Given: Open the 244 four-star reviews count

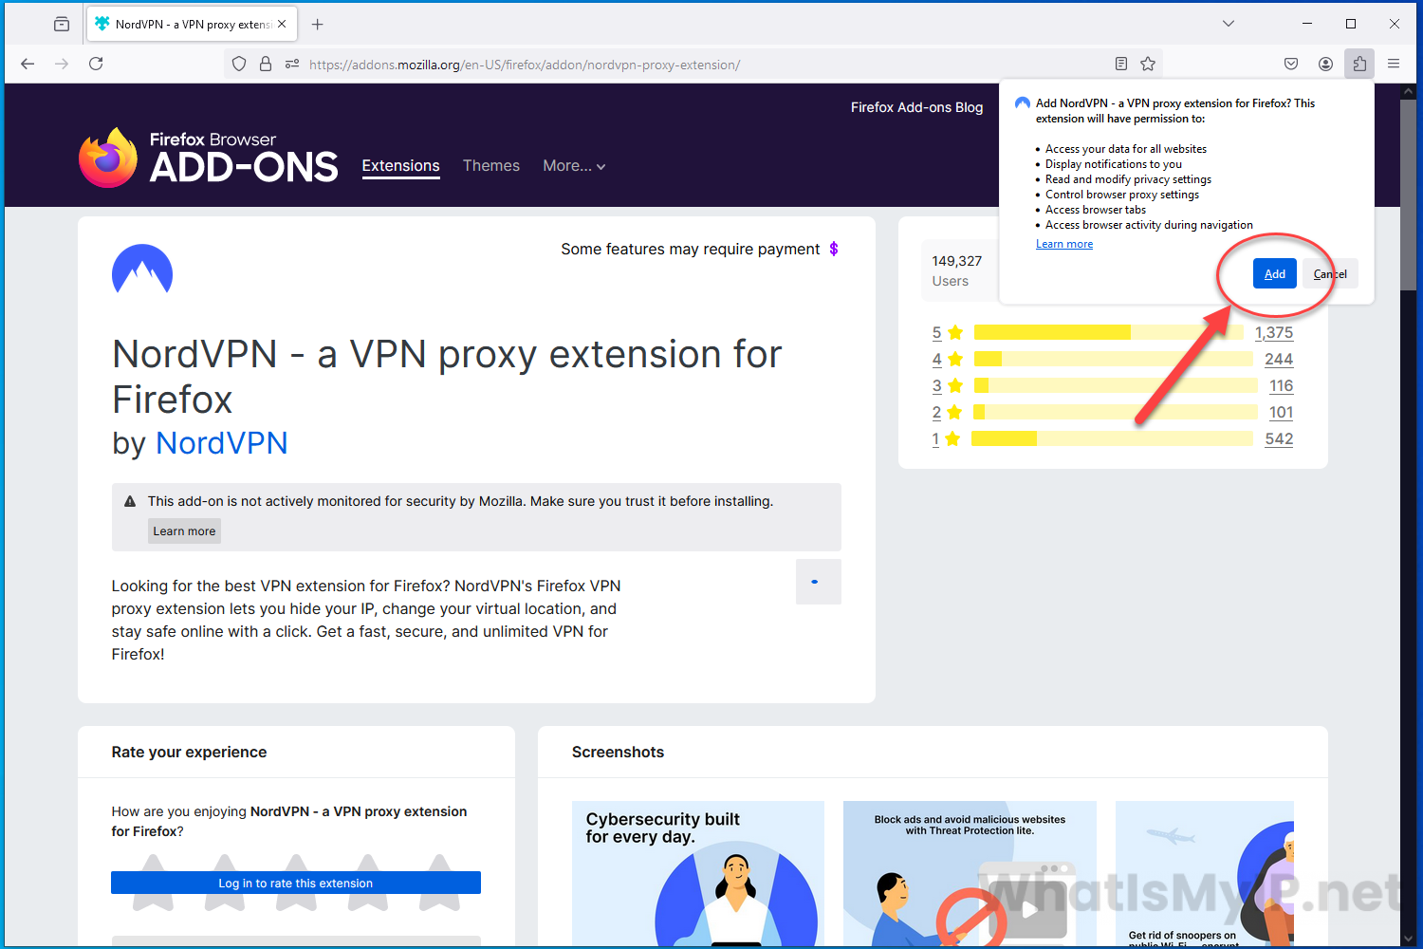Looking at the screenshot, I should point(1279,359).
